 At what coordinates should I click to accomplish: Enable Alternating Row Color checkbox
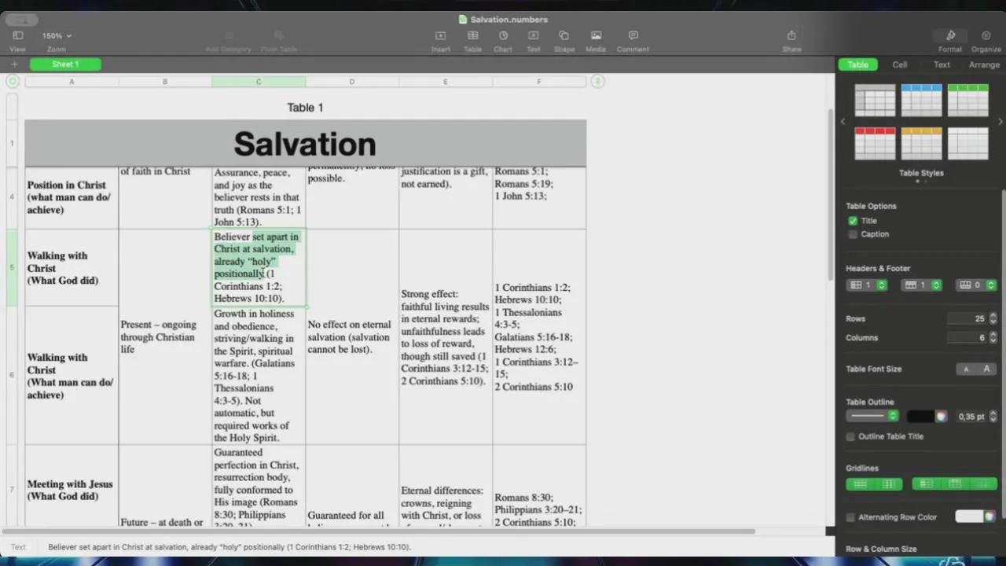point(850,517)
